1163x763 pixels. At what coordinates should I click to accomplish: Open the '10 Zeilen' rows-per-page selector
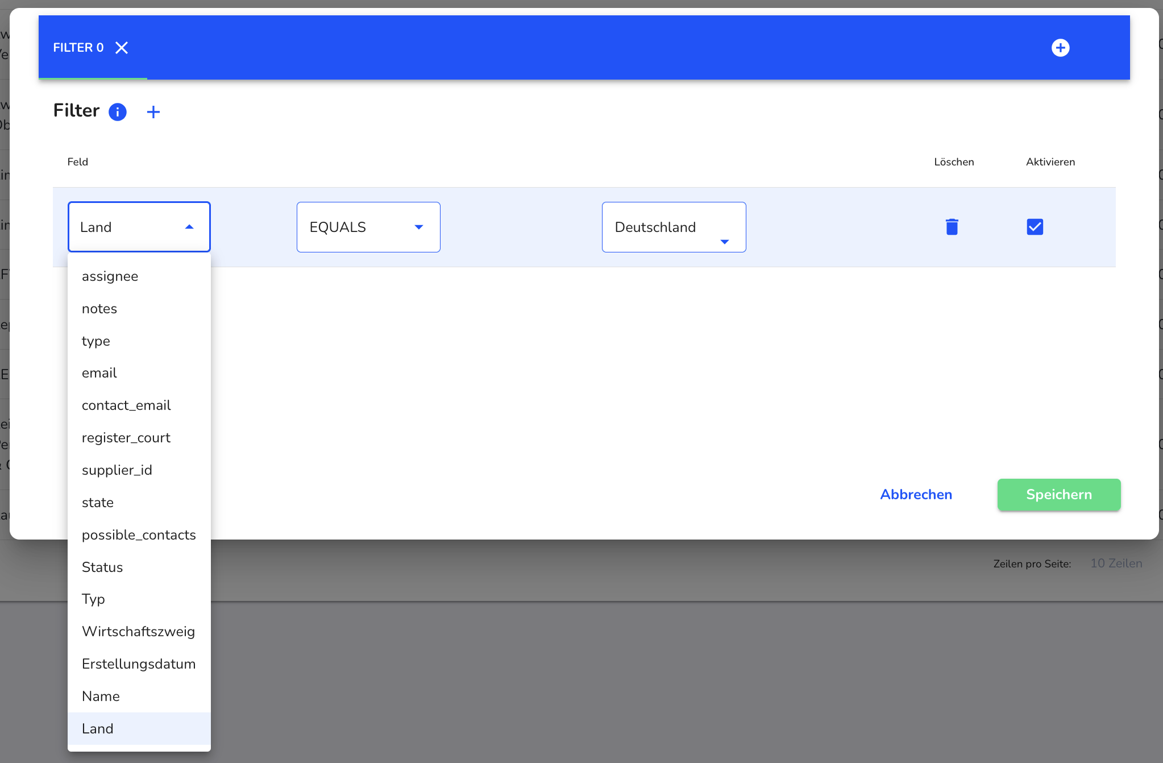coord(1116,563)
